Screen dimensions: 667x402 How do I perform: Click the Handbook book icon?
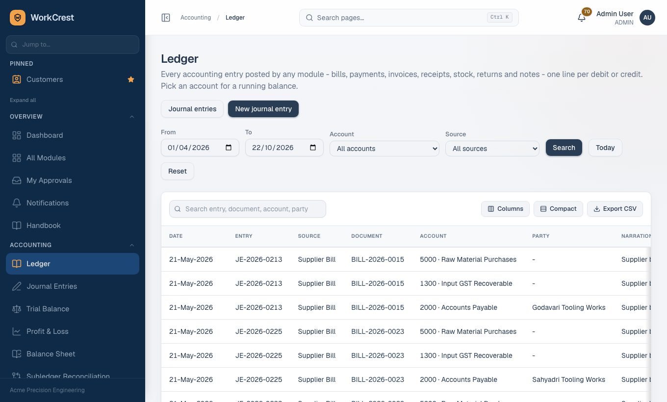17,226
